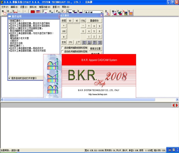Click the keyboard icon in status bar corner
179x153 pixels.
(x=170, y=150)
